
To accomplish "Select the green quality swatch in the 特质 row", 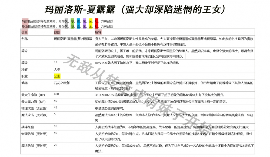I will (x=72, y=21).
